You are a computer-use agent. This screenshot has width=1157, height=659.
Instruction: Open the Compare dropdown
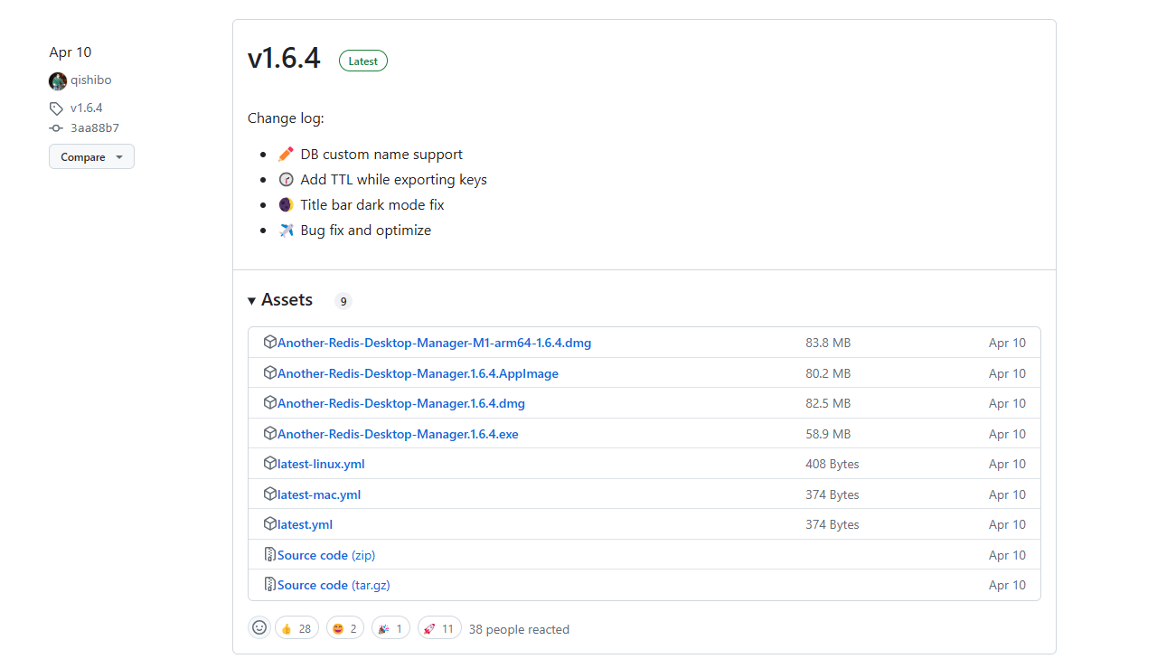91,156
